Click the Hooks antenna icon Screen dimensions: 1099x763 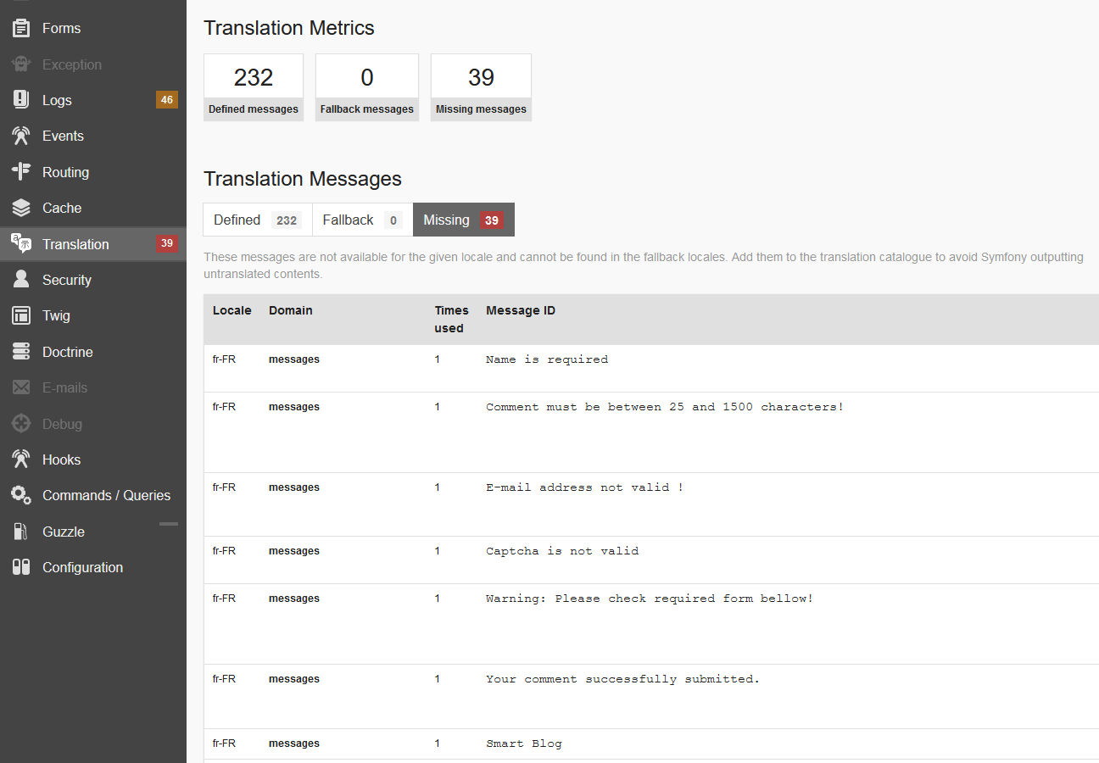[21, 459]
